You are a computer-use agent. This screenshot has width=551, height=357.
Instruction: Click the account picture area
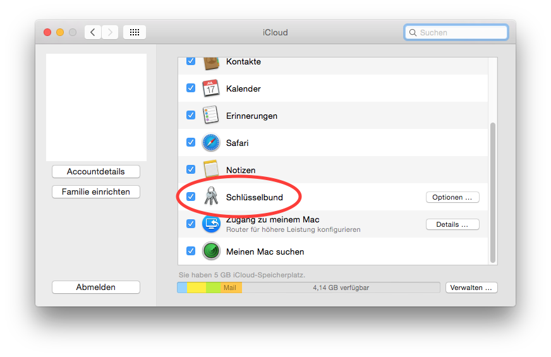click(96, 107)
